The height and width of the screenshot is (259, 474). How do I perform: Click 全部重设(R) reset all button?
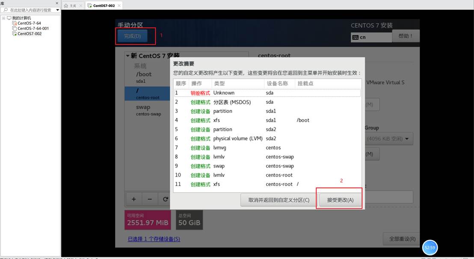tap(402, 239)
